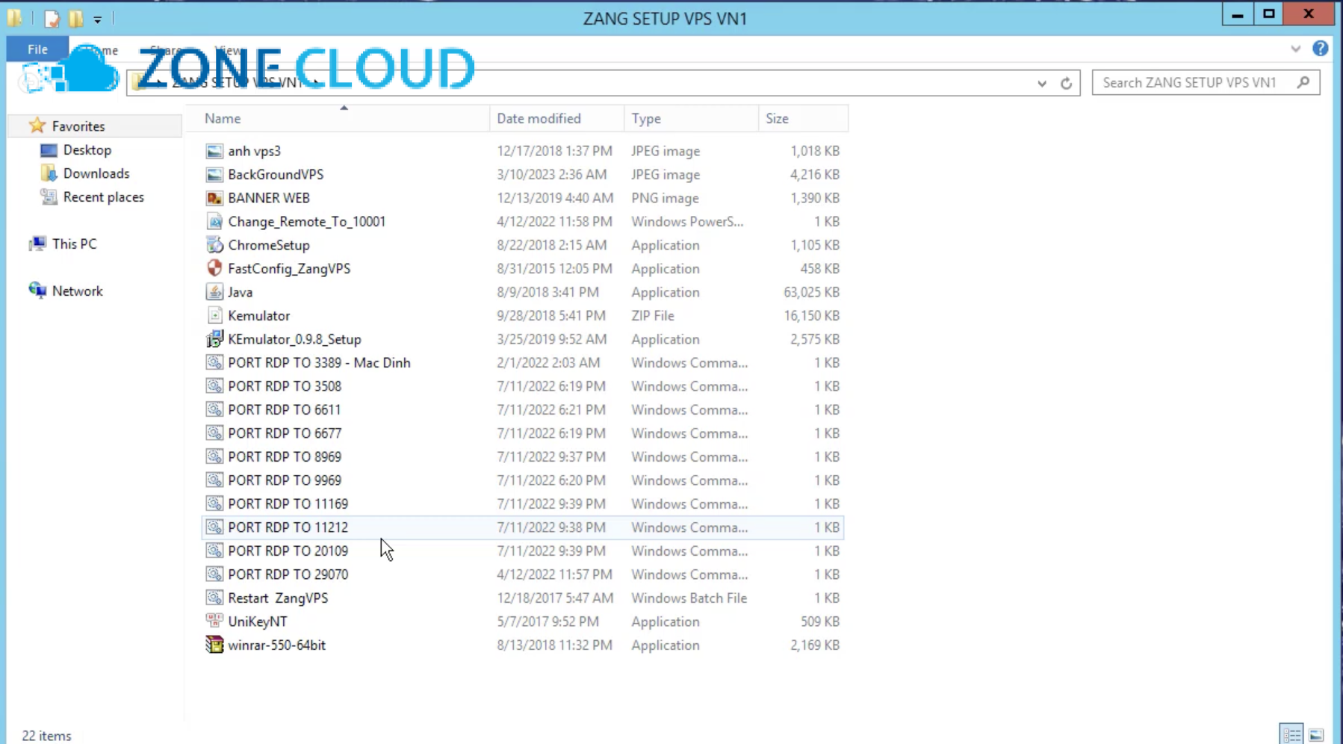Select the Restart ZangVPS batch file icon
Screen dimensions: 1343x744
pyautogui.click(x=214, y=598)
